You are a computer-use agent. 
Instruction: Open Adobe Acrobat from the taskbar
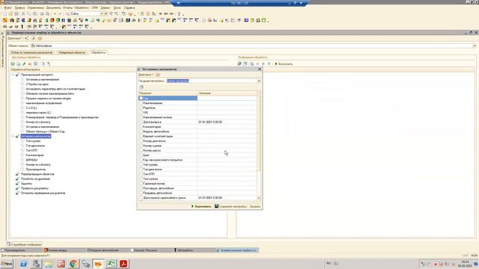pos(123,264)
